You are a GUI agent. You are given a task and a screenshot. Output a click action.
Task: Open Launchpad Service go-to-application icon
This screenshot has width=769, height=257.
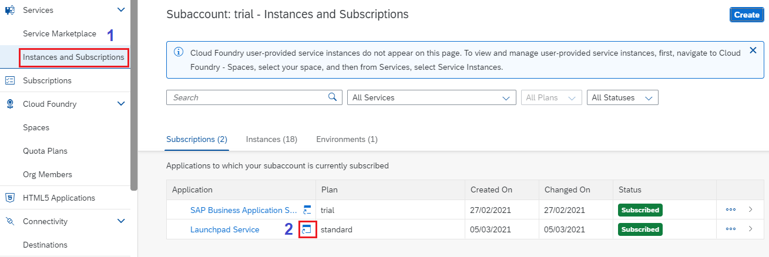[307, 229]
